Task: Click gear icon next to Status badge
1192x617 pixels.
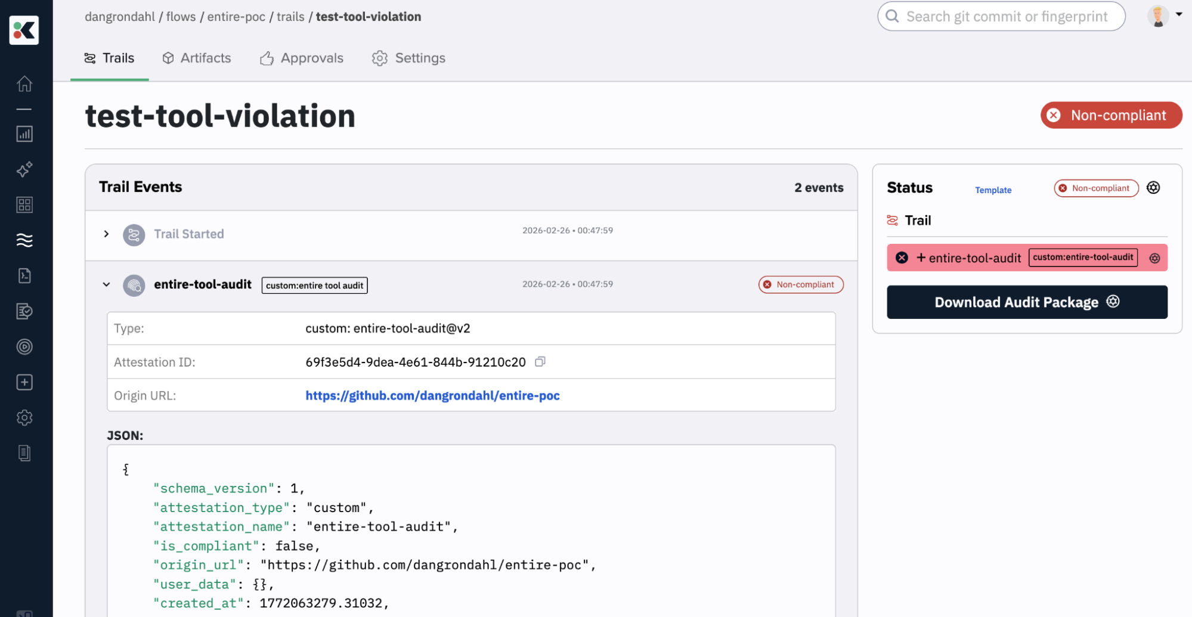Action: (x=1153, y=188)
